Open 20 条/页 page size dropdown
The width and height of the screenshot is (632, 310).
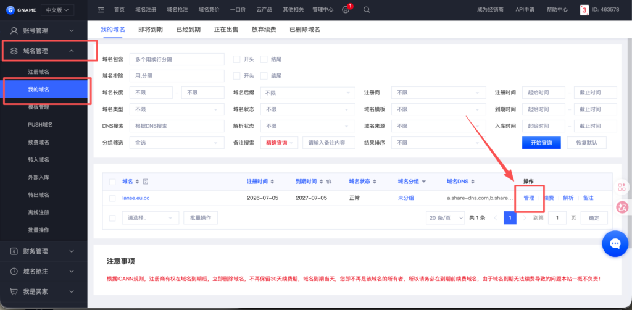(x=446, y=218)
